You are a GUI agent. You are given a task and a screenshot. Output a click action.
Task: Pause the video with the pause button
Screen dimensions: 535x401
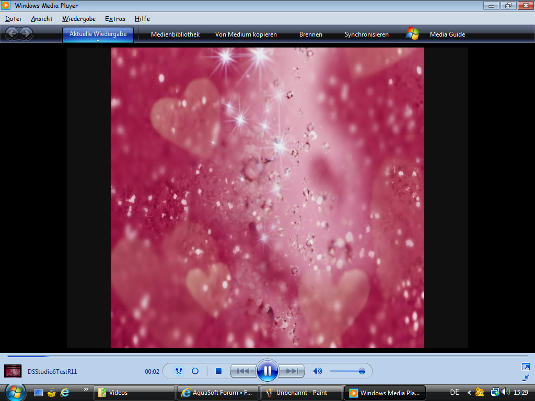point(267,371)
